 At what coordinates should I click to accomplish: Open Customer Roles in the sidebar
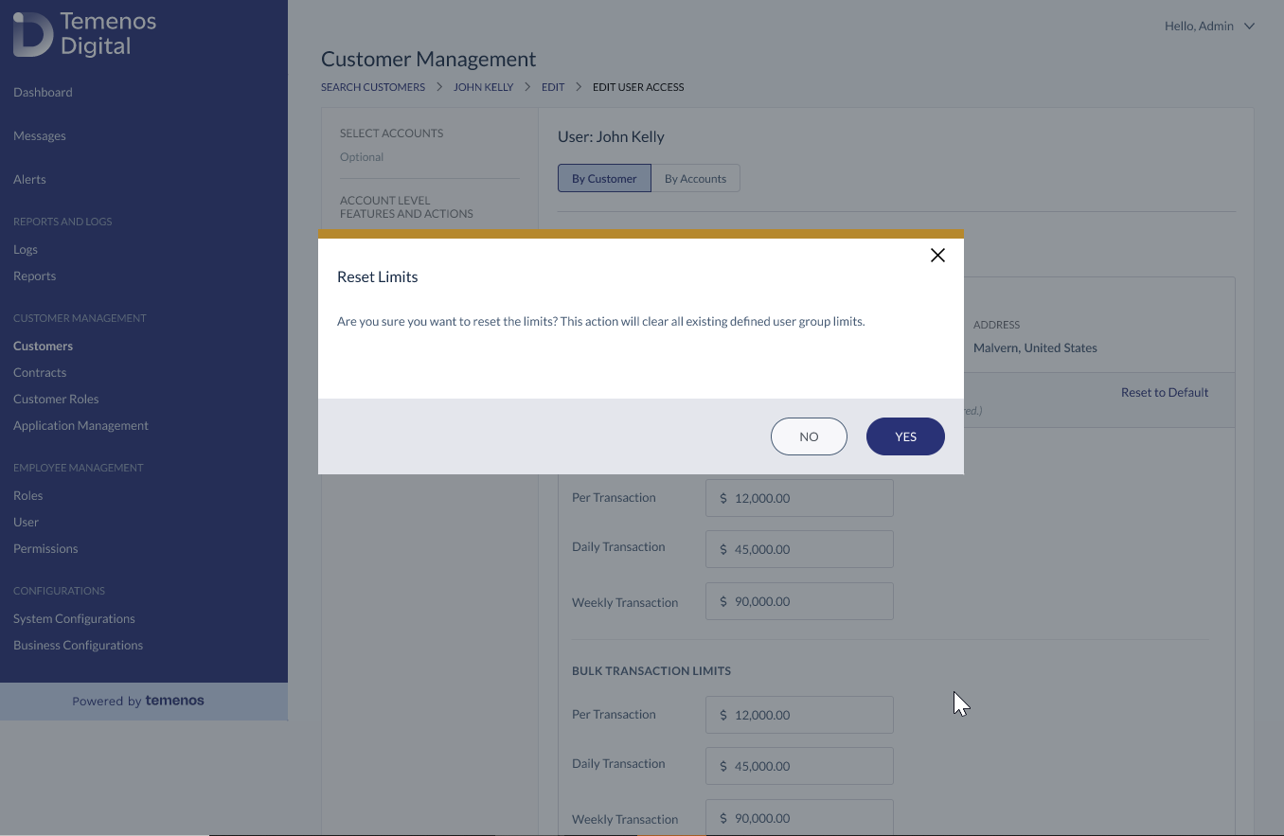click(56, 399)
